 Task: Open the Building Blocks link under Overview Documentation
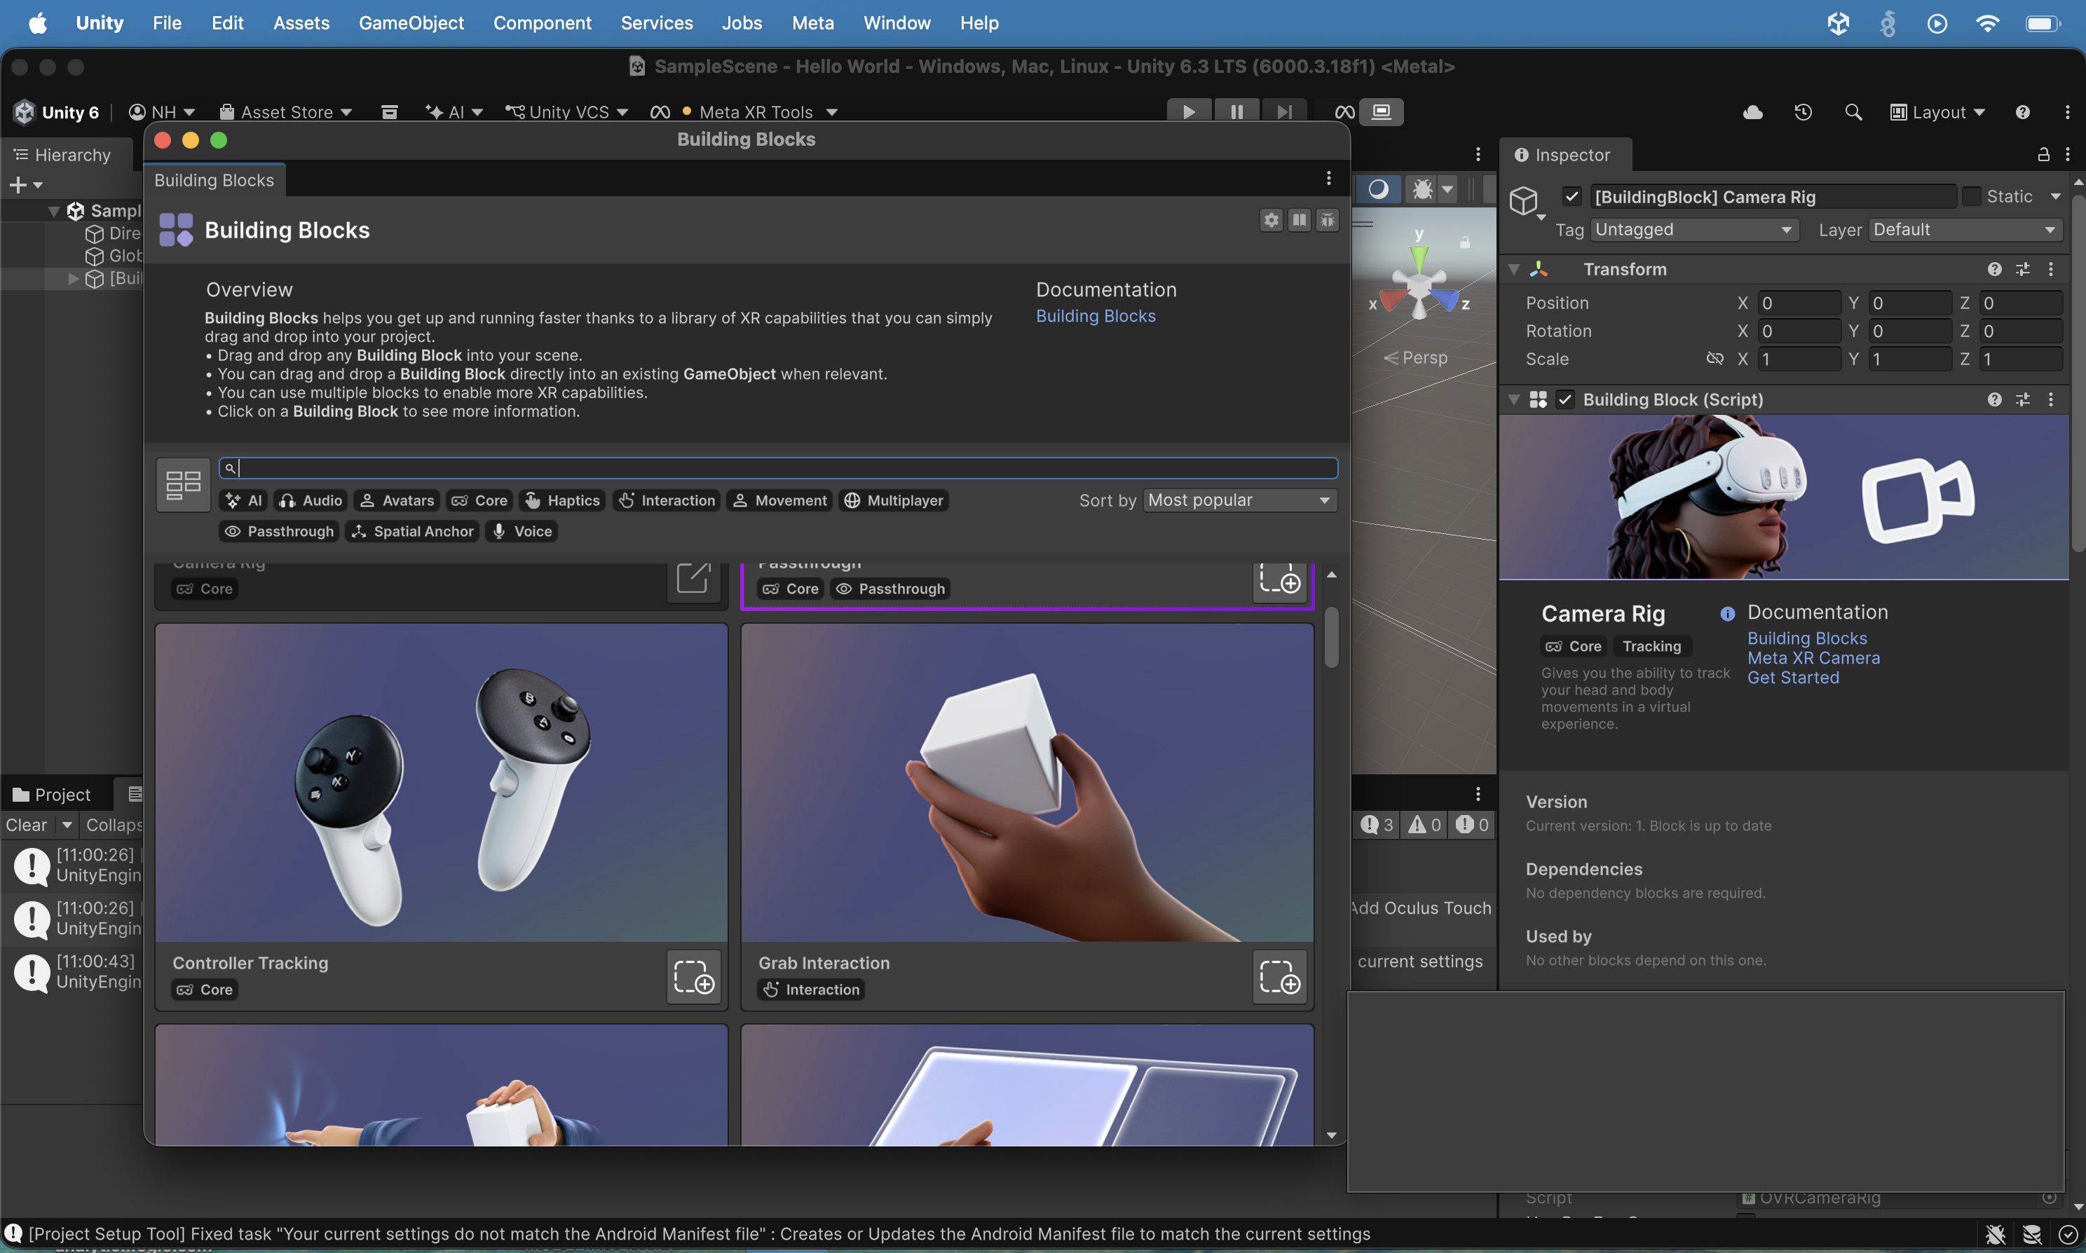pyautogui.click(x=1096, y=316)
